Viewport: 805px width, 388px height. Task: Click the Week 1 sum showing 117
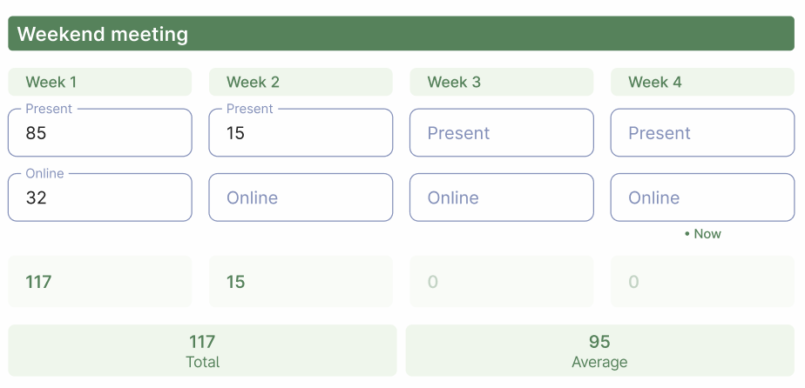click(x=99, y=282)
